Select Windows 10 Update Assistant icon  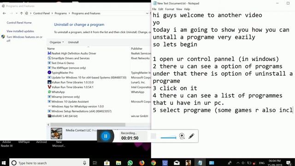(49, 101)
